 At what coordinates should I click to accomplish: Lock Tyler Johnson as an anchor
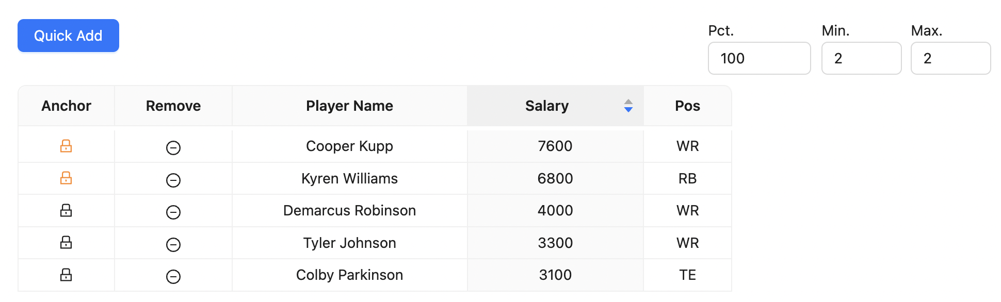(66, 242)
